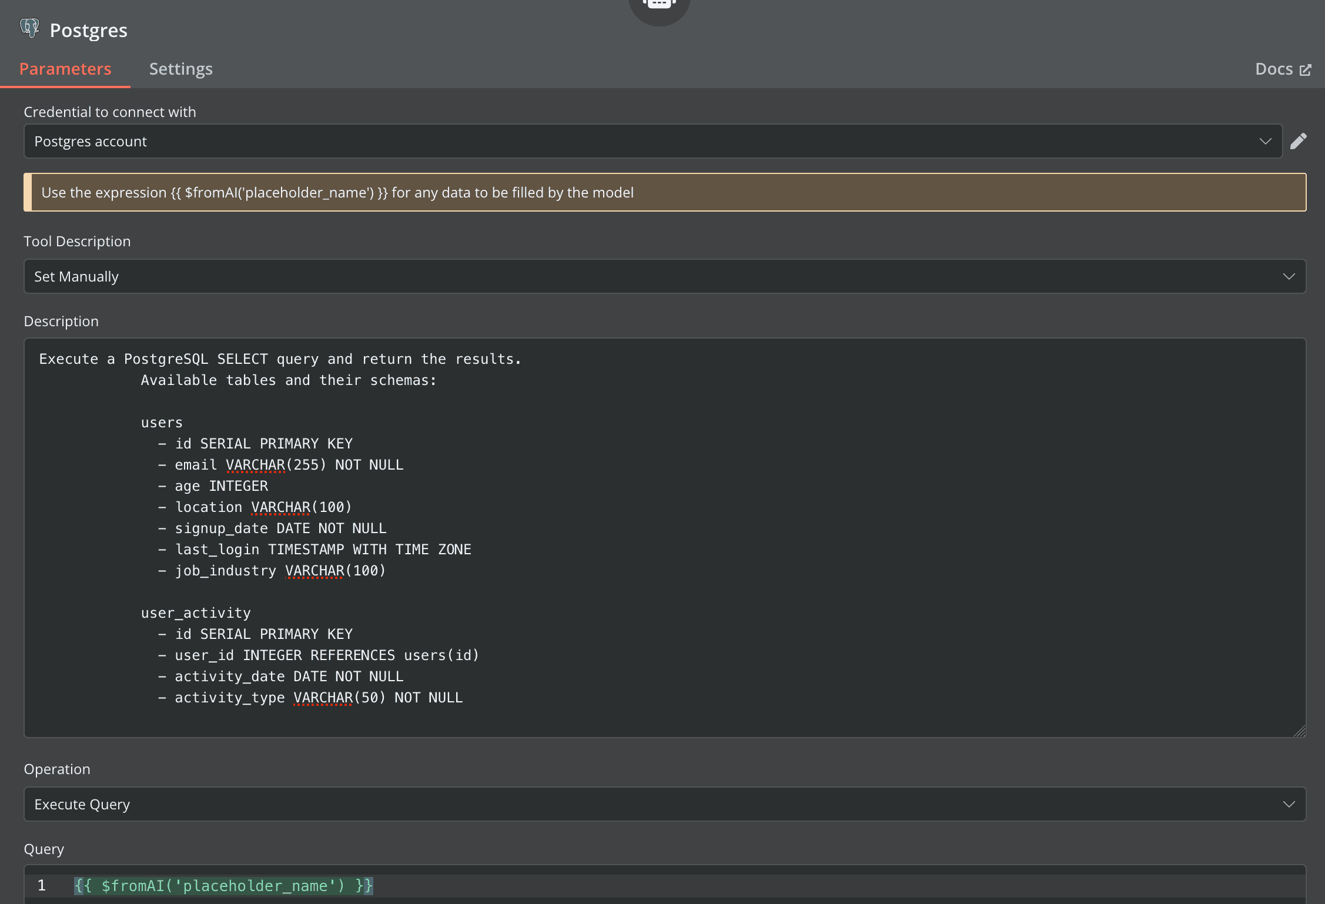The image size is (1325, 904).
Task: Click the 'users' table name in Description
Action: tap(162, 423)
